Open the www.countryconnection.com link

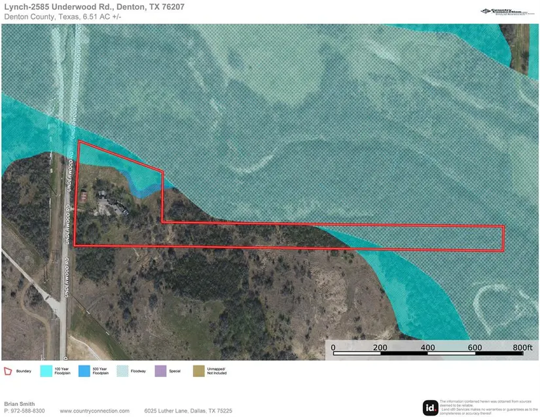tap(93, 410)
